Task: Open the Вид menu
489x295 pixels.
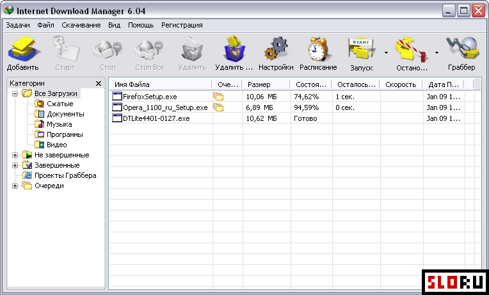Action: pyautogui.click(x=114, y=25)
